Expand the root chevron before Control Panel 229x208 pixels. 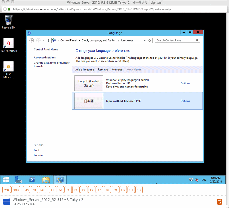[58, 40]
